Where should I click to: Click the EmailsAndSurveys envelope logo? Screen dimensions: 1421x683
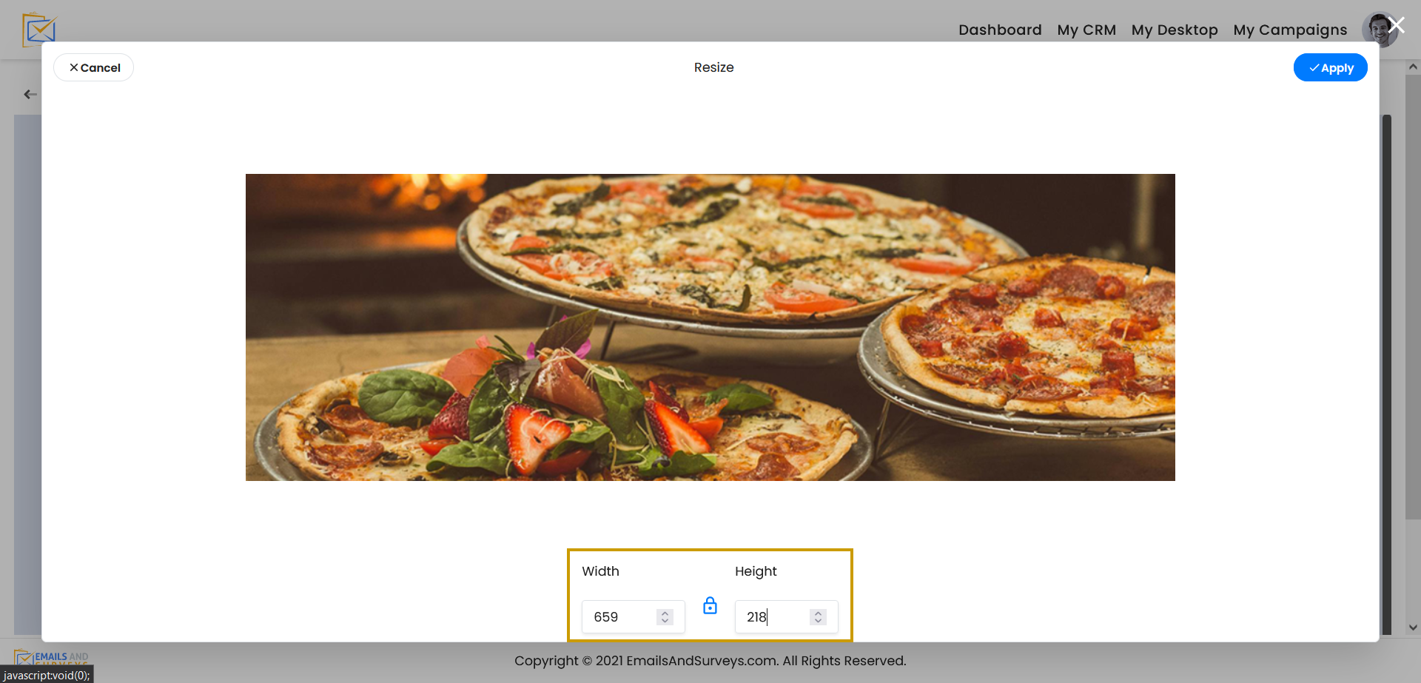38,29
